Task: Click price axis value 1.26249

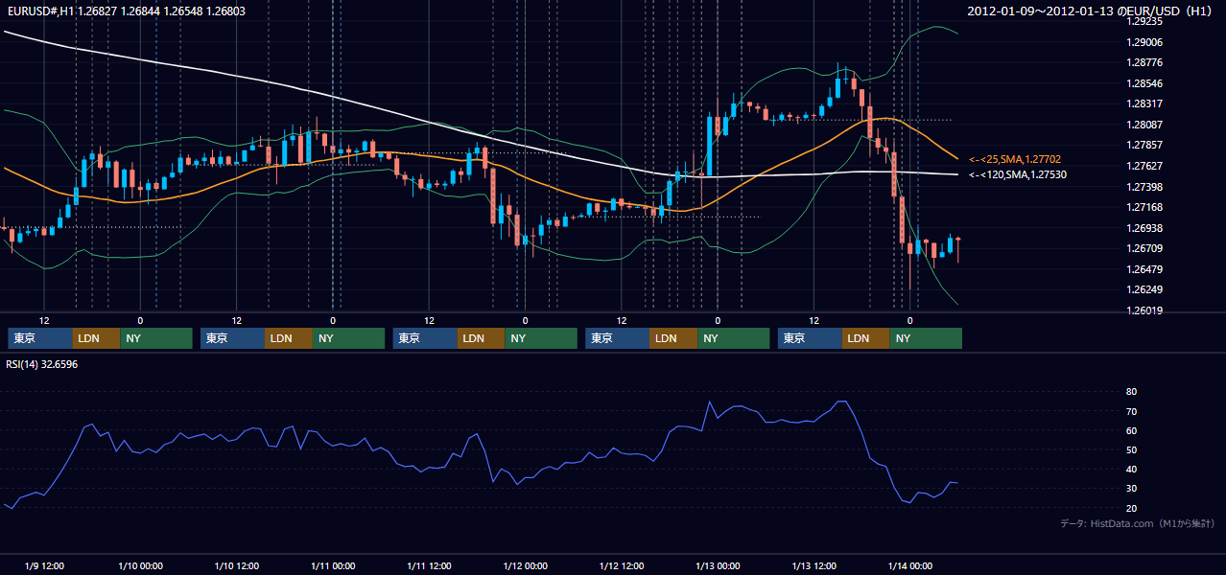Action: [1144, 289]
